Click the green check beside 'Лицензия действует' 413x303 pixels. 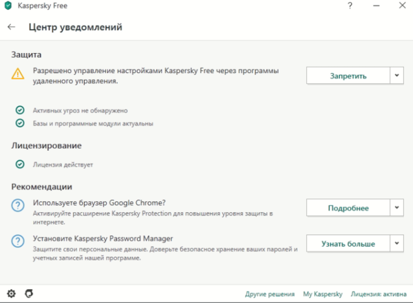pyautogui.click(x=19, y=165)
